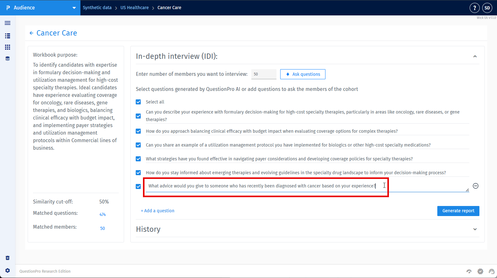
Task: Click the 'Matched questions:' label
Action: point(55,213)
